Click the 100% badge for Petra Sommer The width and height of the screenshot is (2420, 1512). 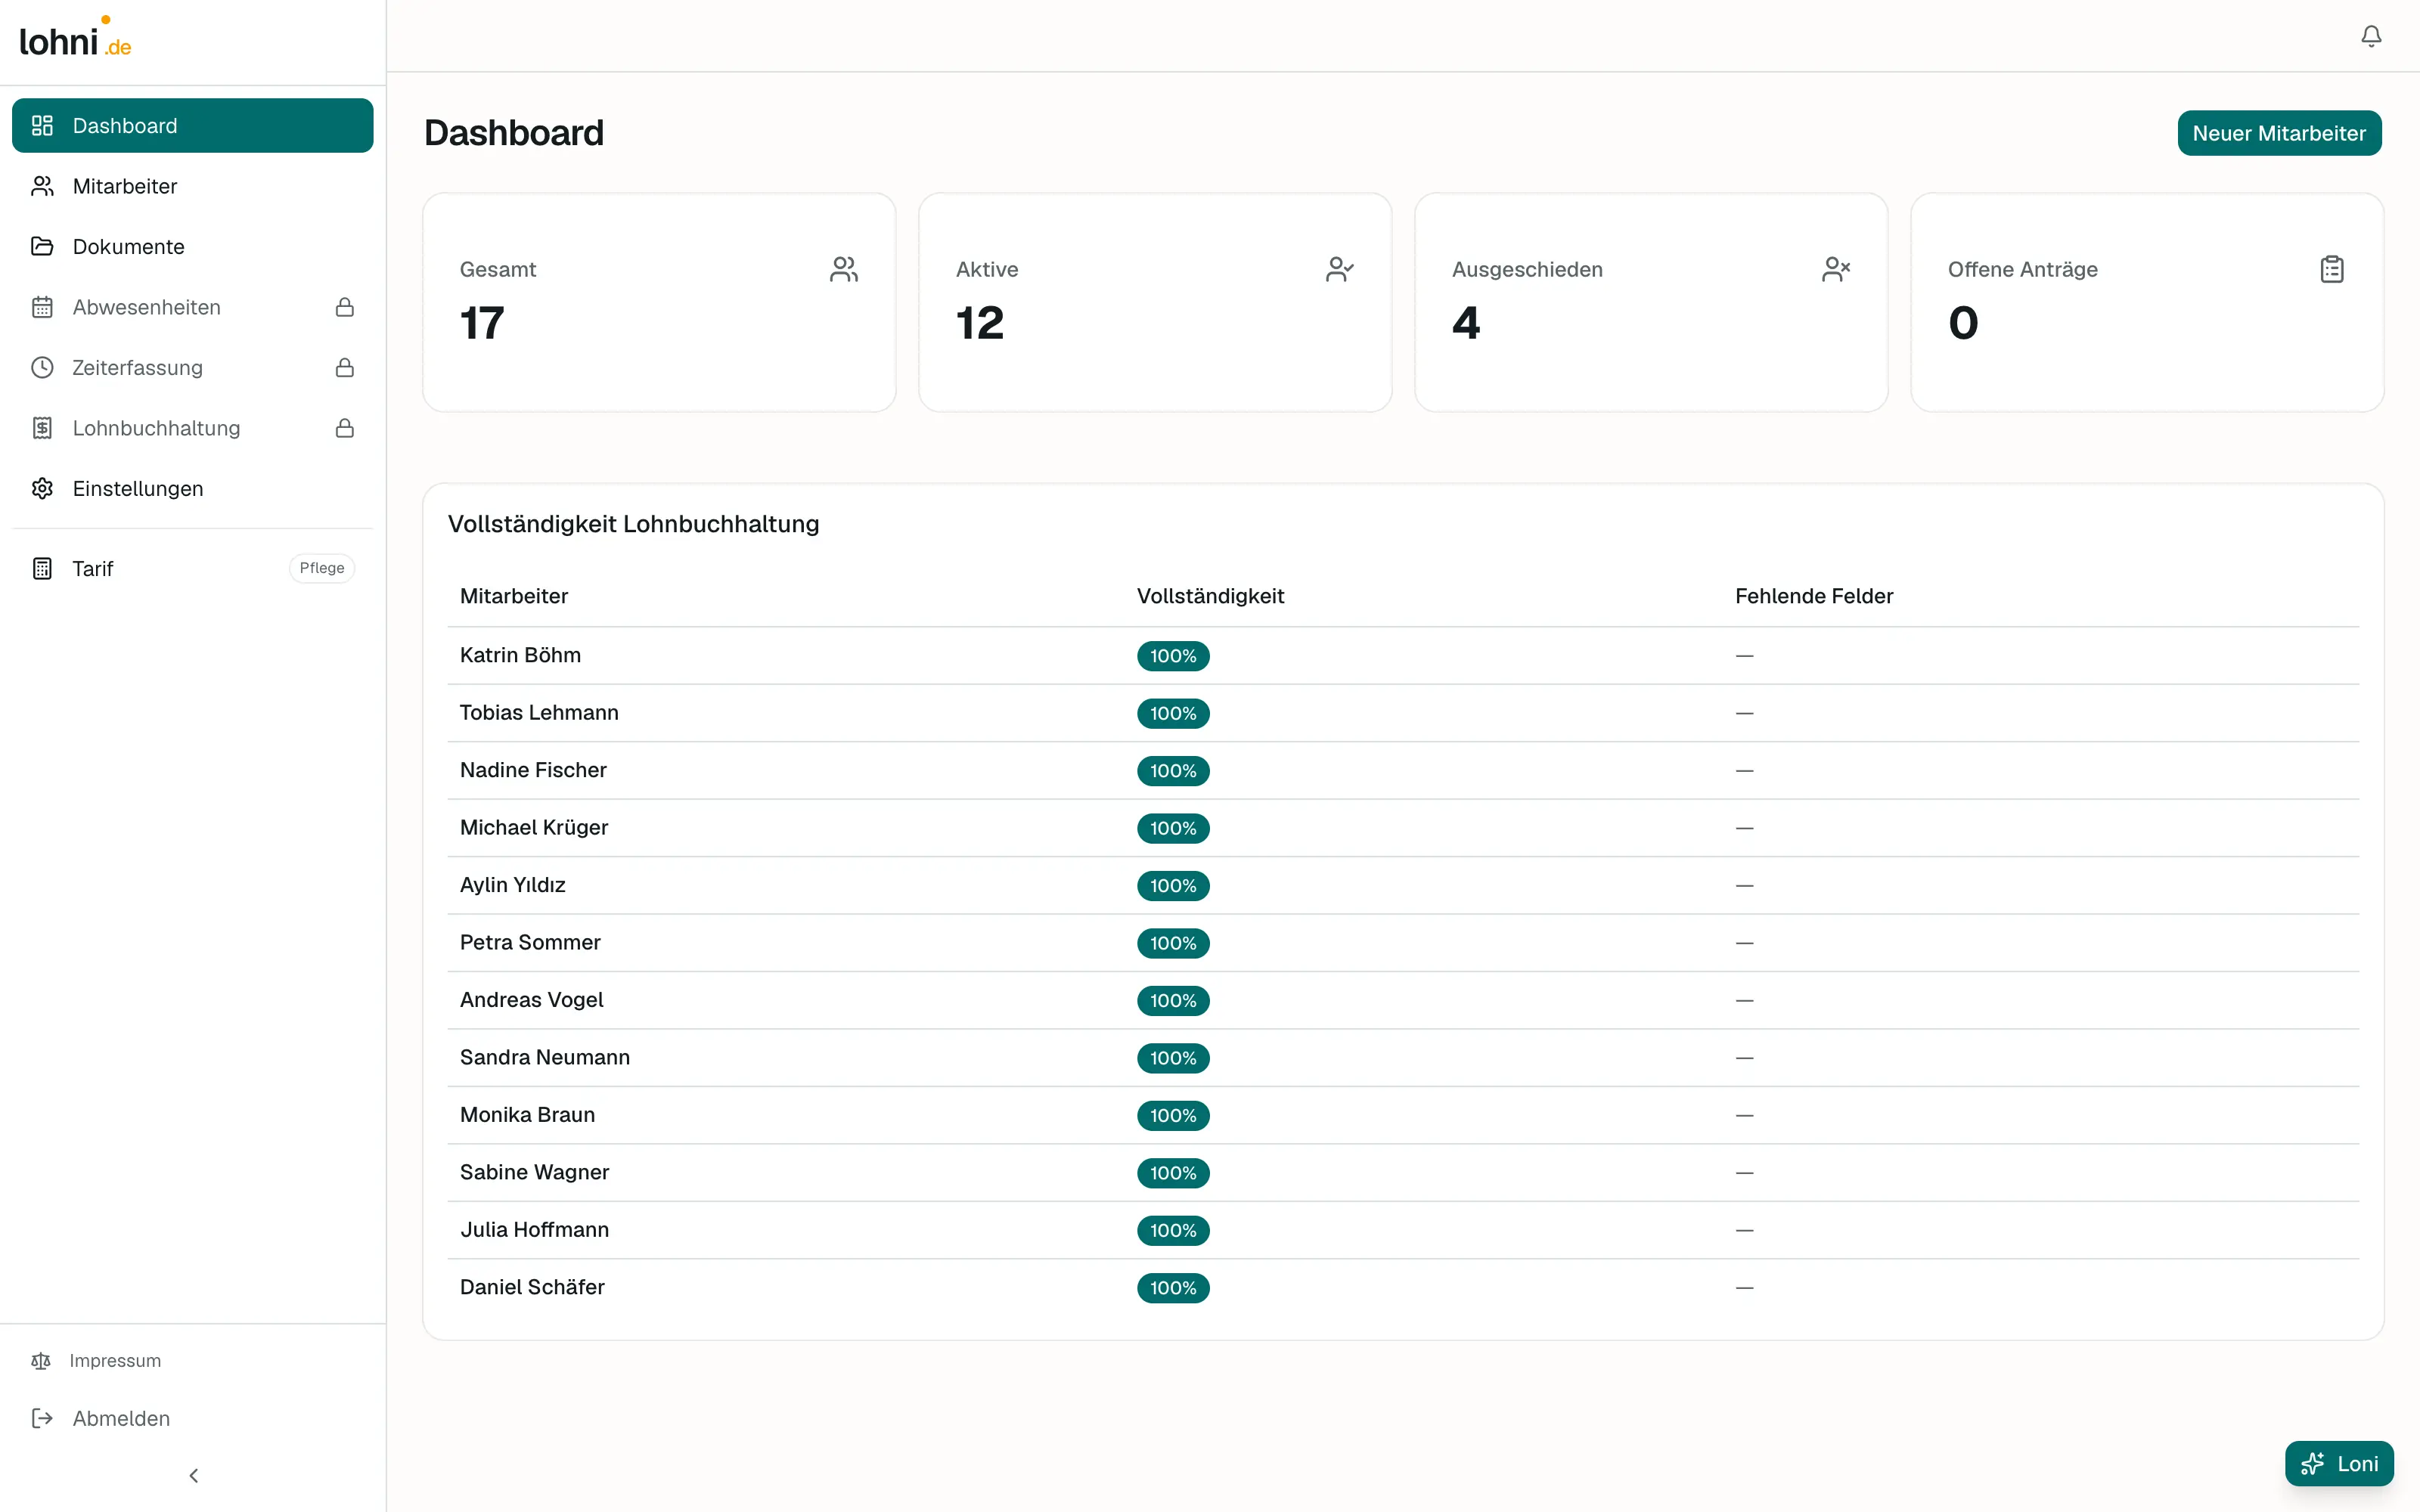point(1173,943)
